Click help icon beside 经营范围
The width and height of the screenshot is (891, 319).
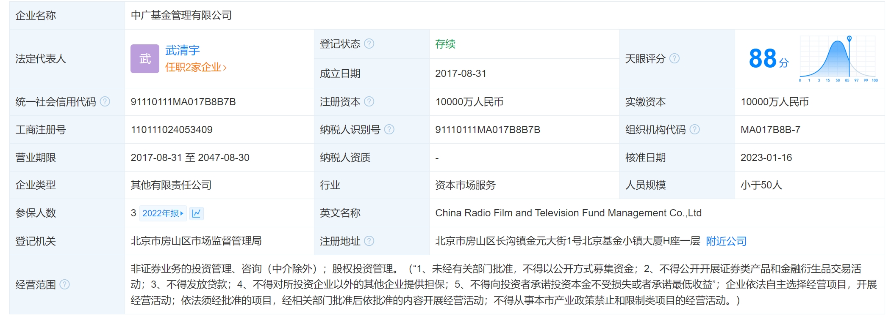[64, 284]
